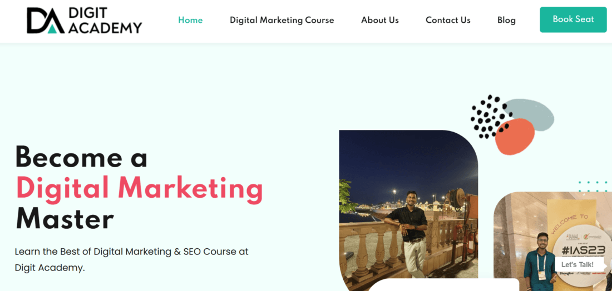This screenshot has width=612, height=291.
Task: Click the gray-blue blob shape
Action: [x=529, y=114]
